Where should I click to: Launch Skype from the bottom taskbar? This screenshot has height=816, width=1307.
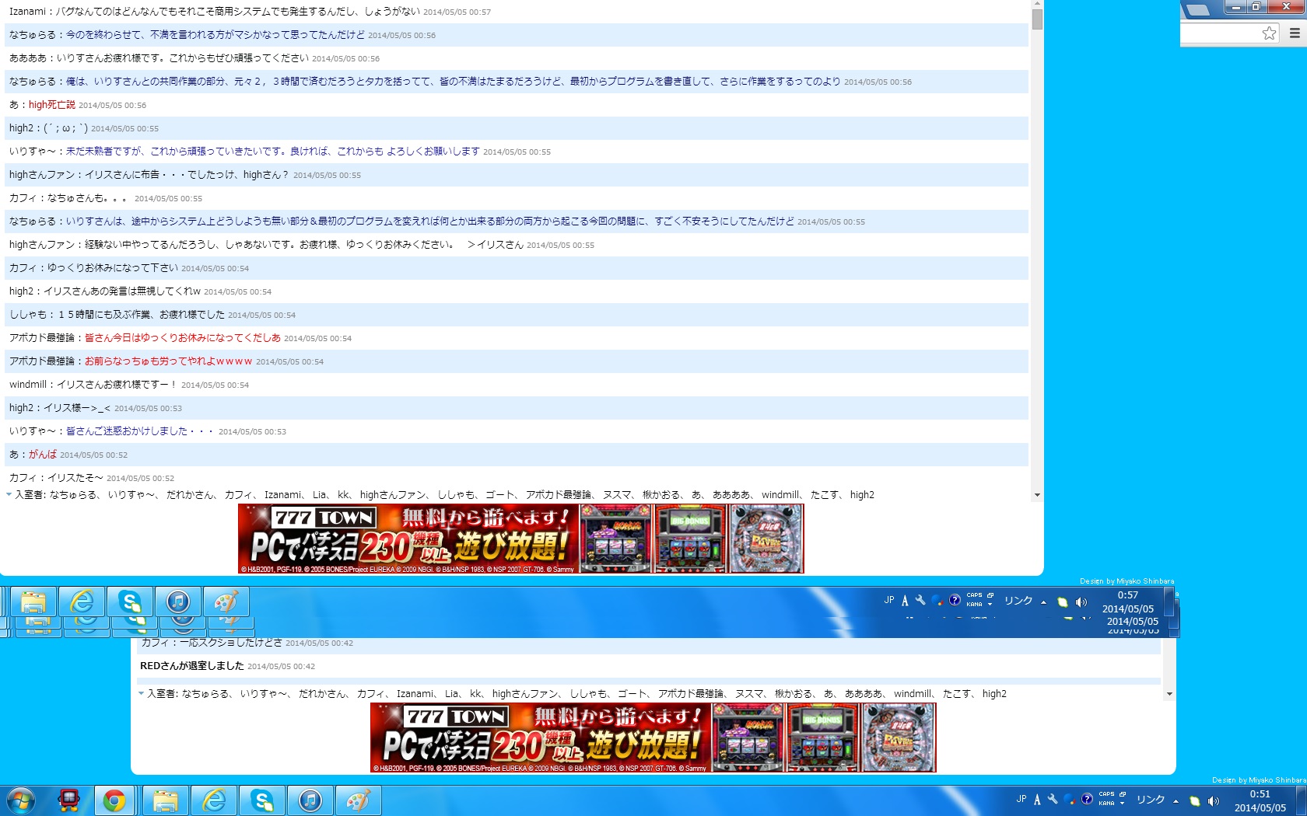point(262,800)
